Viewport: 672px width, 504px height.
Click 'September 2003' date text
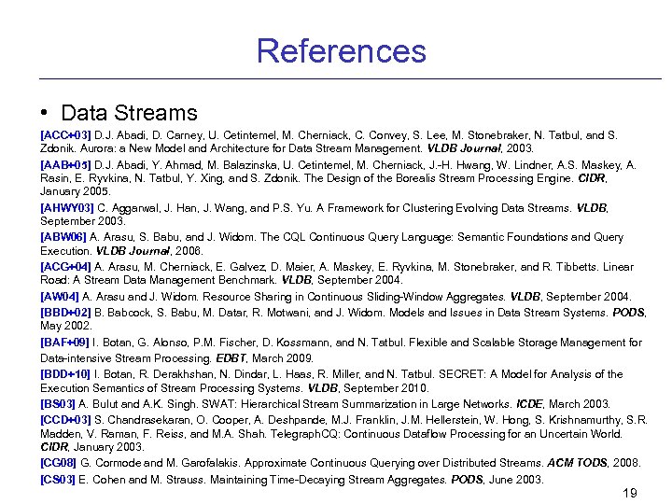tap(82, 221)
